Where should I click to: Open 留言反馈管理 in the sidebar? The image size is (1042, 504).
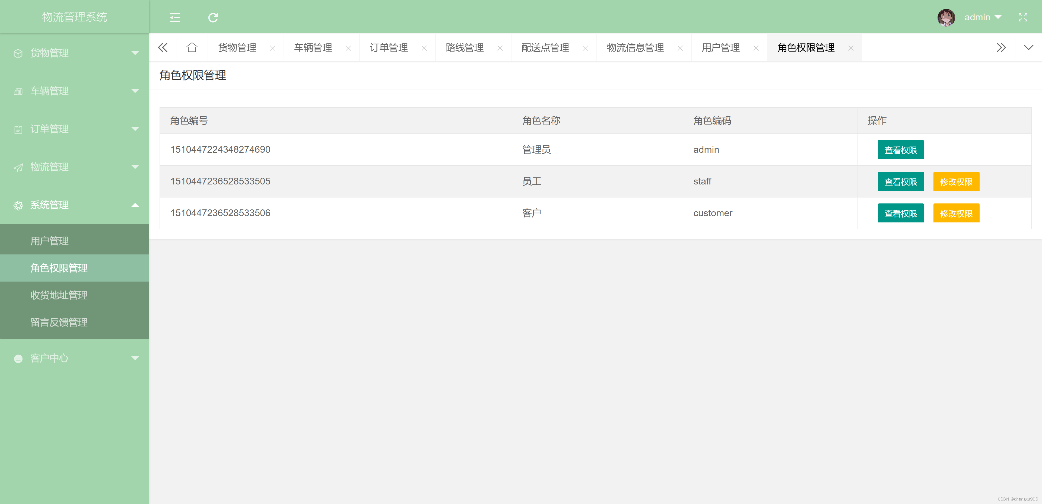(59, 322)
